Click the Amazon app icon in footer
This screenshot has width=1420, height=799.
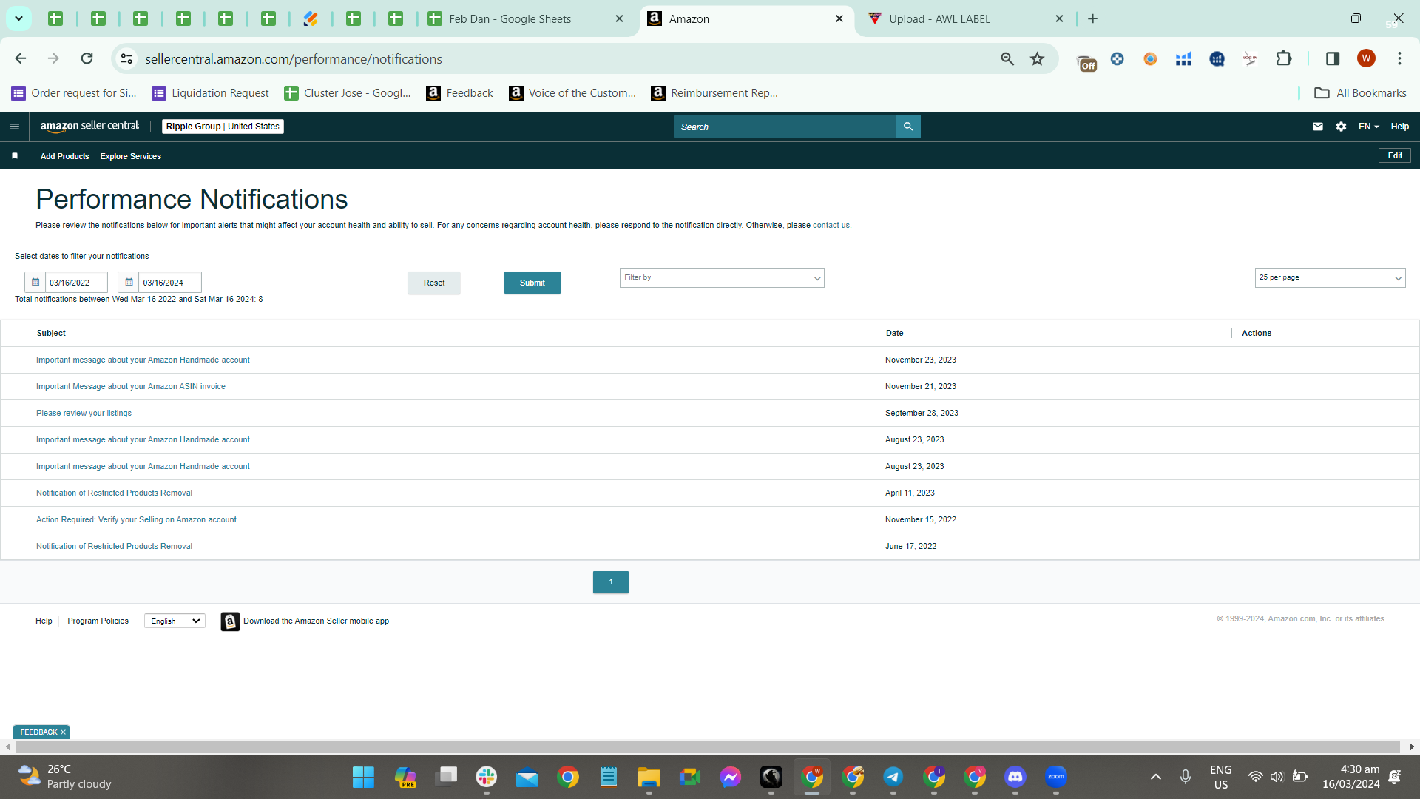coord(230,621)
